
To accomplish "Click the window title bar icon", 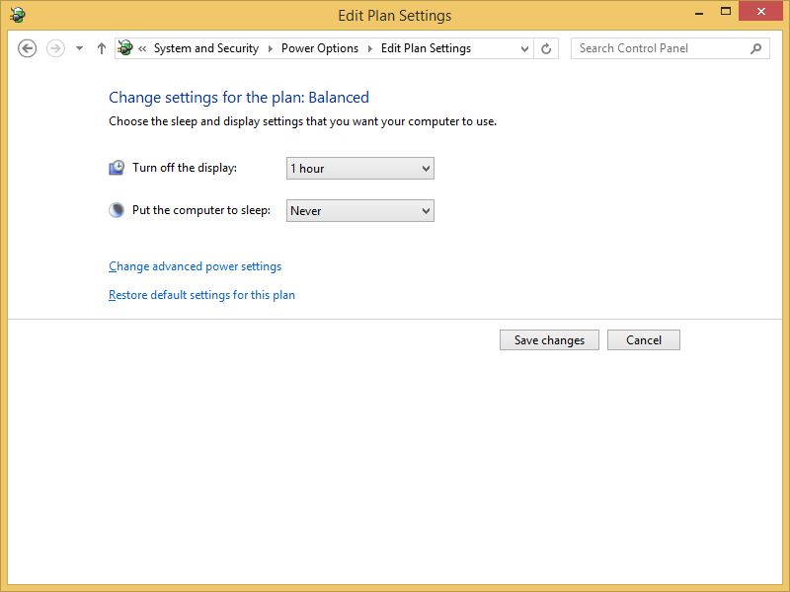I will pyautogui.click(x=18, y=15).
